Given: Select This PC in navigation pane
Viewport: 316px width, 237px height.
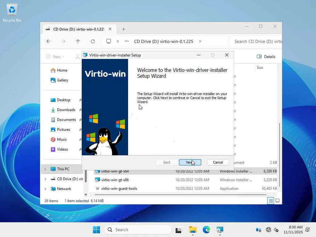Looking at the screenshot, I should (63, 169).
